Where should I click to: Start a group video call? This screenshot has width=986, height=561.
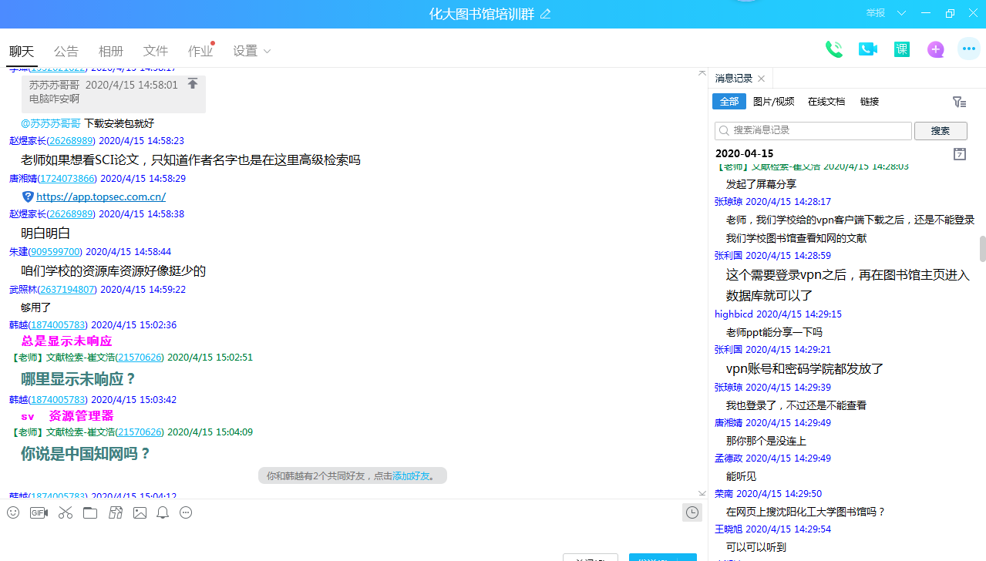tap(867, 49)
